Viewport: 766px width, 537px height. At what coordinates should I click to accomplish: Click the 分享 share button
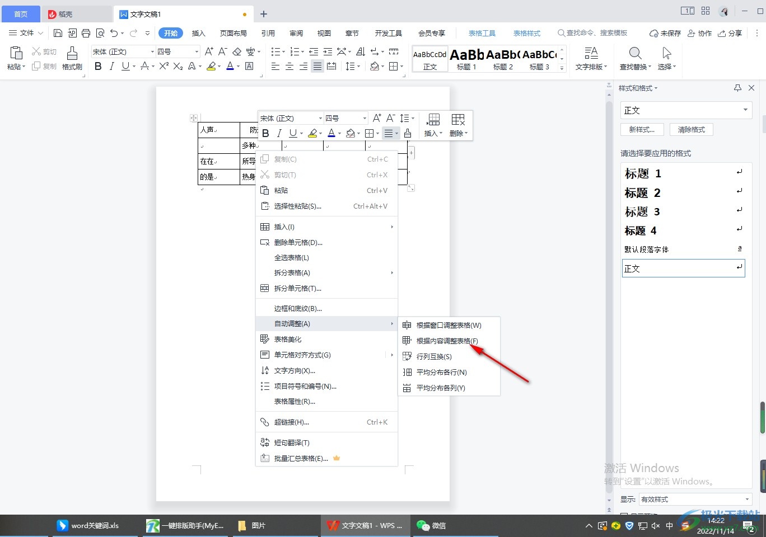[730, 33]
